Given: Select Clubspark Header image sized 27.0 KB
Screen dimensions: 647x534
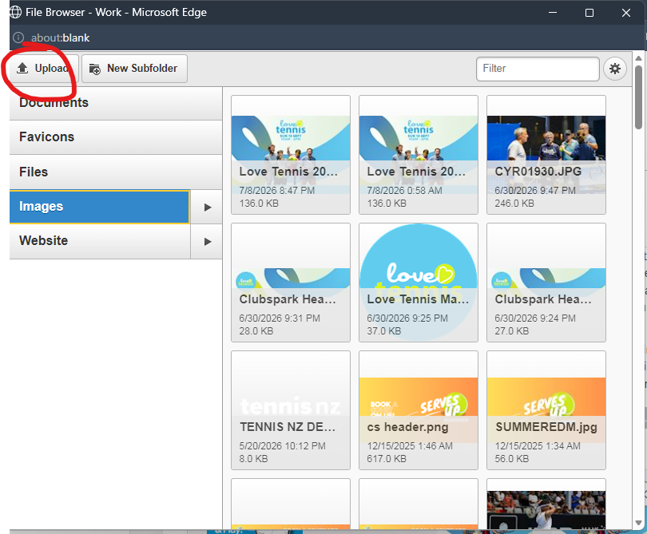Looking at the screenshot, I should (x=546, y=283).
